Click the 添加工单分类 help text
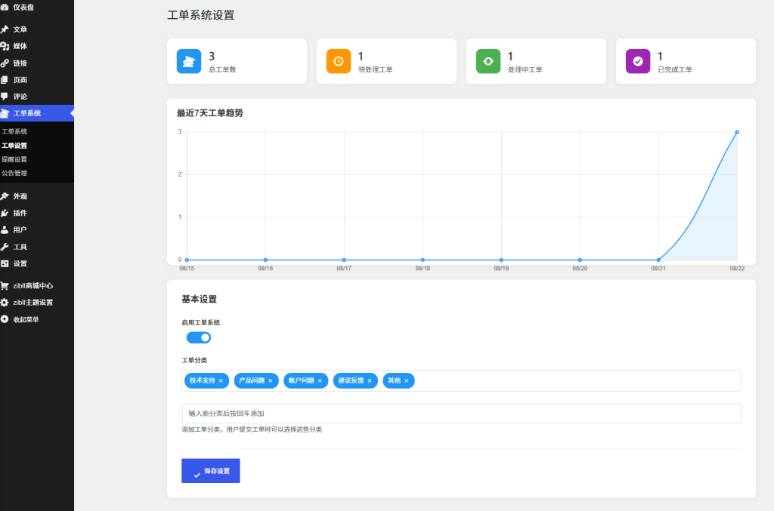This screenshot has width=774, height=511. pyautogui.click(x=252, y=429)
